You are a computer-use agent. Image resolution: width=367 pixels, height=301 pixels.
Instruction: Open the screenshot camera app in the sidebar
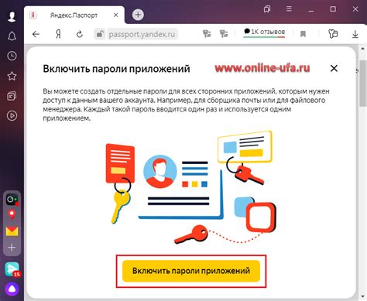click(x=12, y=200)
